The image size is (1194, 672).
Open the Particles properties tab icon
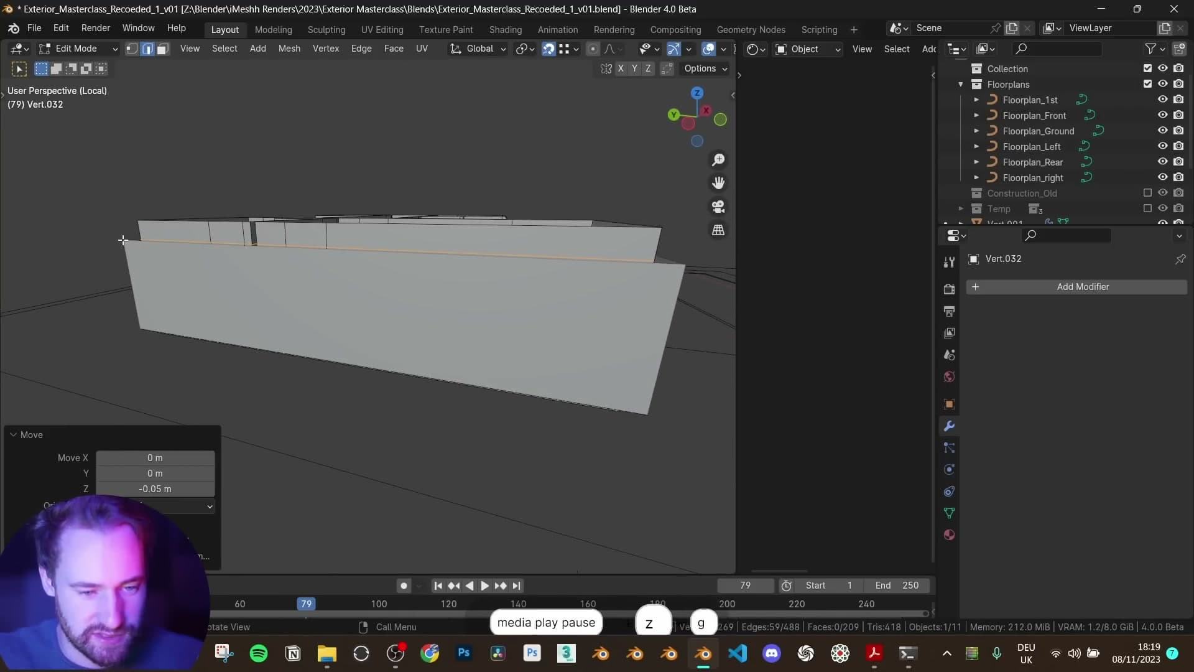[949, 448]
